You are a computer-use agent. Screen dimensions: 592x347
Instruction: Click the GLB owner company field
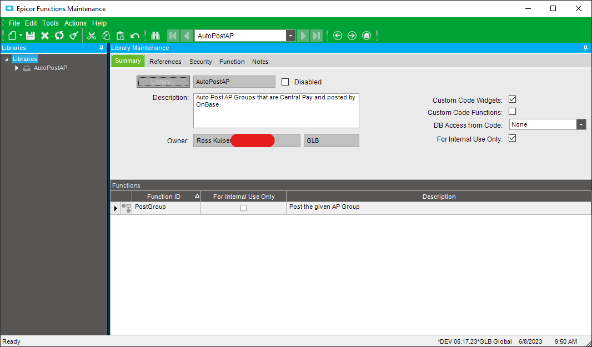(331, 140)
